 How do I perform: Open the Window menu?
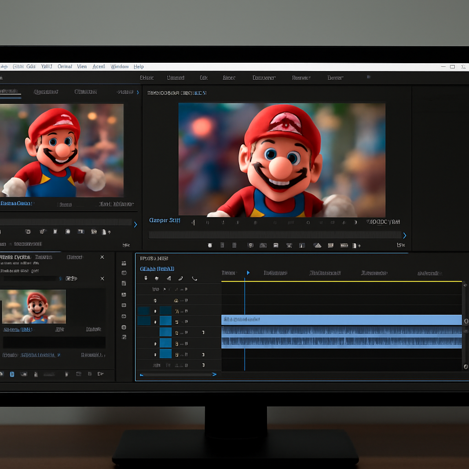click(x=120, y=66)
